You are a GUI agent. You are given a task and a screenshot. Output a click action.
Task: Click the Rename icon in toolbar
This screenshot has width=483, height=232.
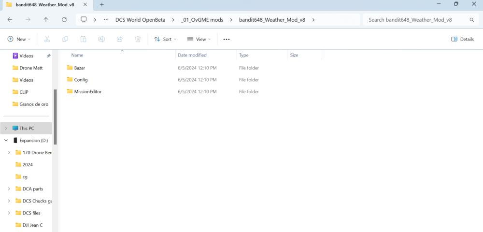(101, 39)
